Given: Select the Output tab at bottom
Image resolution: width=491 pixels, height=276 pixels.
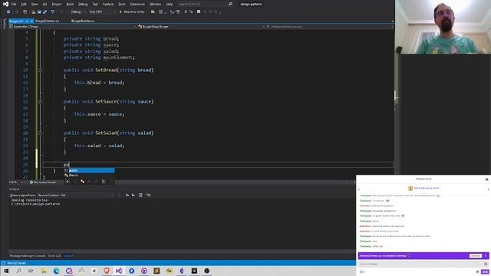Looking at the screenshot, I should [68, 255].
